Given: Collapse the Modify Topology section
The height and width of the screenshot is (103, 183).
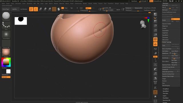Looking at the screenshot, I should [167, 42].
